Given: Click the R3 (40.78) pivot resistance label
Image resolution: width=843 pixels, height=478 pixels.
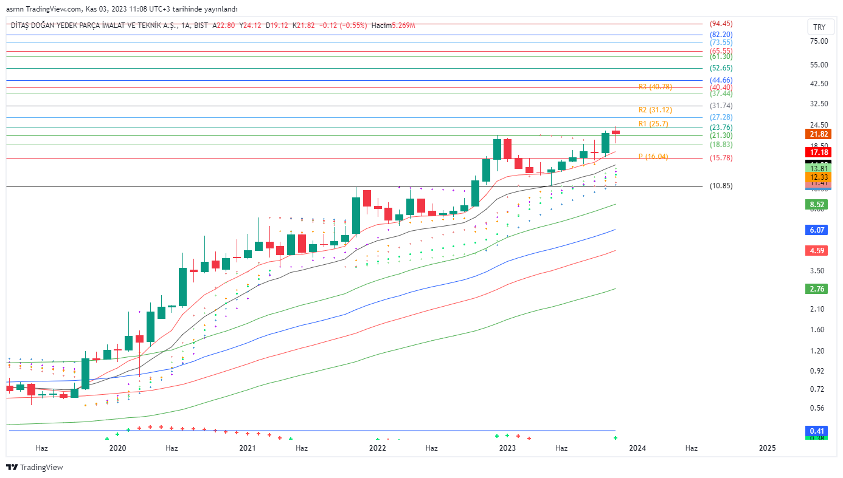Looking at the screenshot, I should [x=654, y=87].
